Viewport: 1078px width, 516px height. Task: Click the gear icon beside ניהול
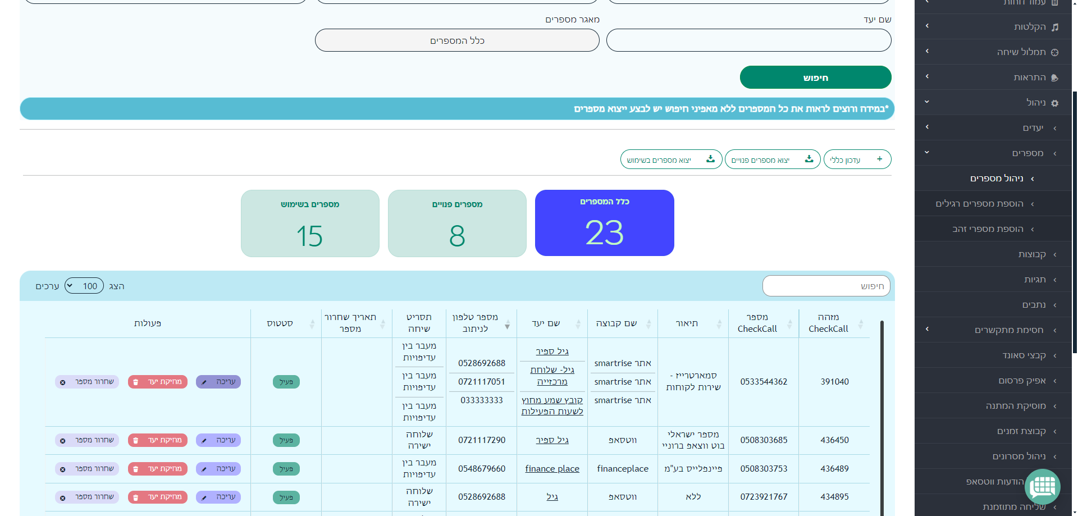click(x=1055, y=103)
